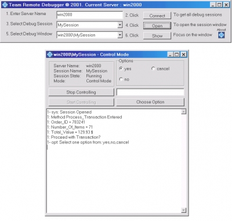Select the yes radio option
This screenshot has width=232, height=221.
click(x=121, y=68)
